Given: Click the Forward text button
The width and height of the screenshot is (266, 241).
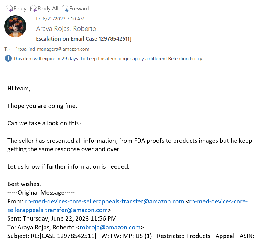Looking at the screenshot, I should [x=79, y=9].
